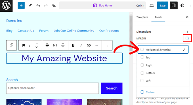Select the My Amazing Website heading
Viewport: 193px width, 105px height.
click(64, 58)
